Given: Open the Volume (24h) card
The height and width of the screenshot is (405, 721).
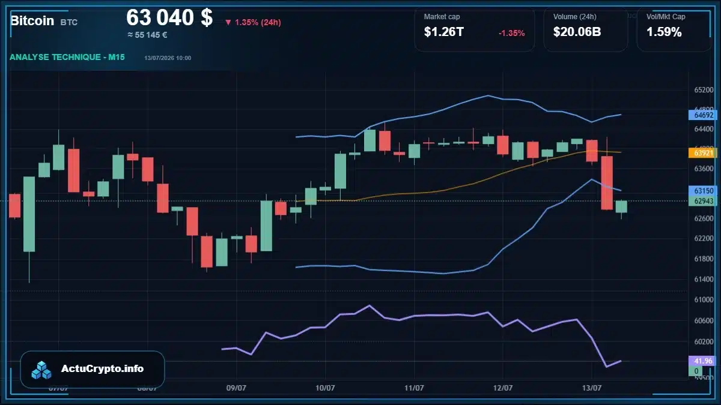Looking at the screenshot, I should [x=585, y=31].
